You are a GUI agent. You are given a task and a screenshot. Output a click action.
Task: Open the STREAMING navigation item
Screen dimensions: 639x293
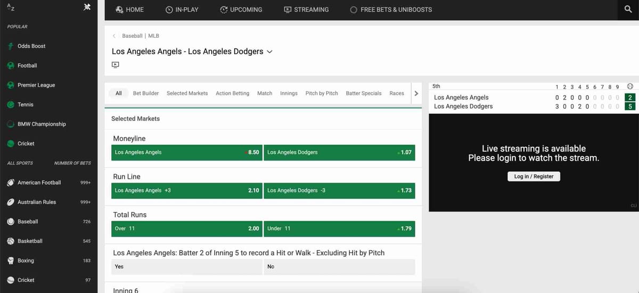[x=306, y=10]
